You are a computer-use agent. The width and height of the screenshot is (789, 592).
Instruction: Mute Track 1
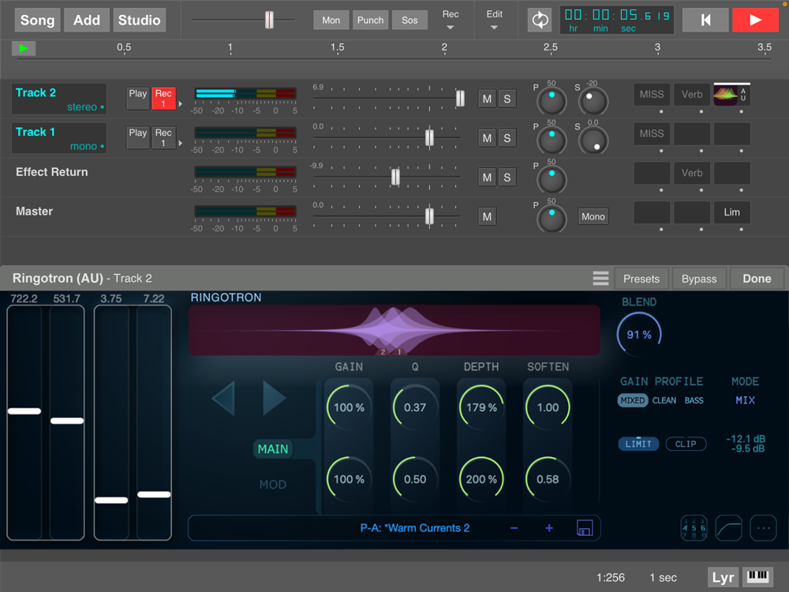[487, 138]
